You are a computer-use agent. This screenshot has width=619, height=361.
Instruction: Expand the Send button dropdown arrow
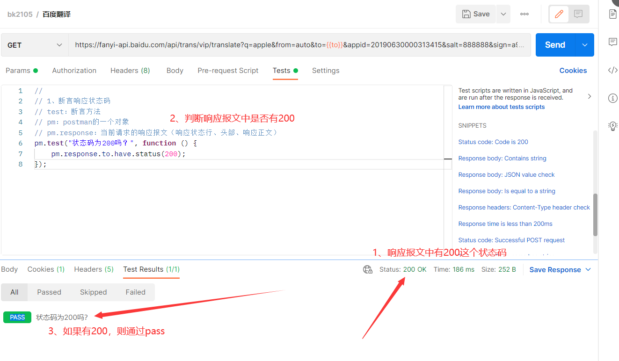click(x=584, y=44)
